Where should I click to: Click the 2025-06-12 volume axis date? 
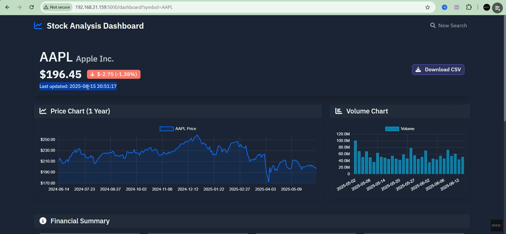coord(450,184)
